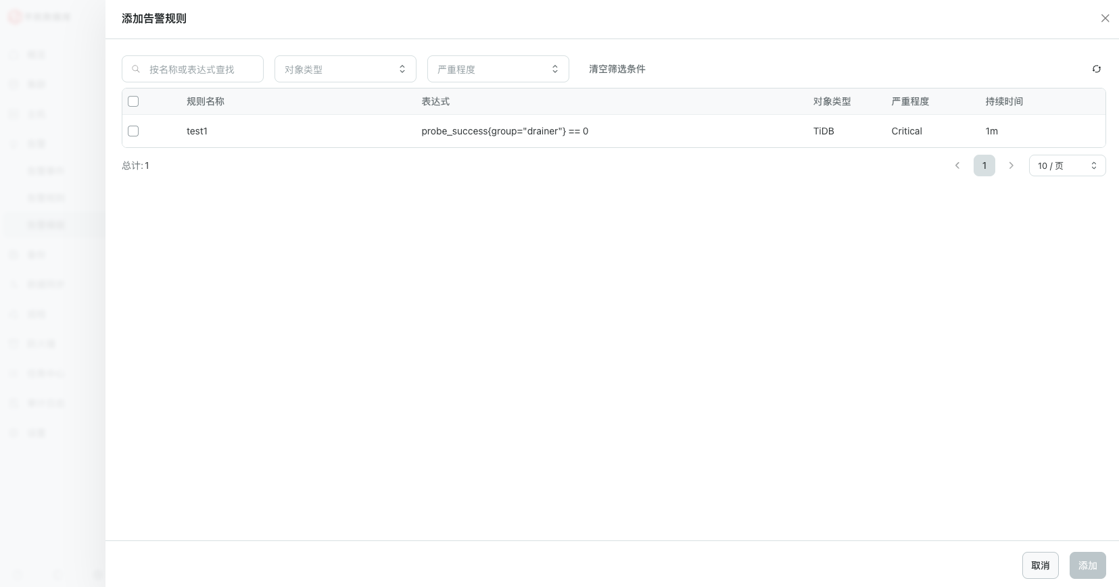1119x587 pixels.
Task: Open the 对象类型 filter dropdown
Action: (x=345, y=69)
